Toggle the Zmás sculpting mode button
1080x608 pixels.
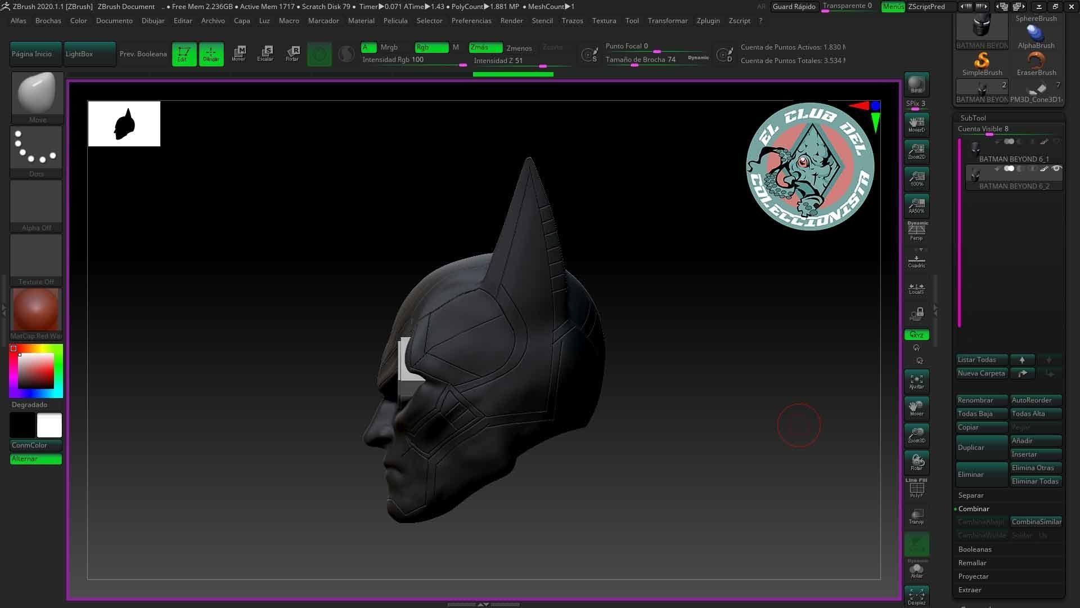tap(485, 47)
